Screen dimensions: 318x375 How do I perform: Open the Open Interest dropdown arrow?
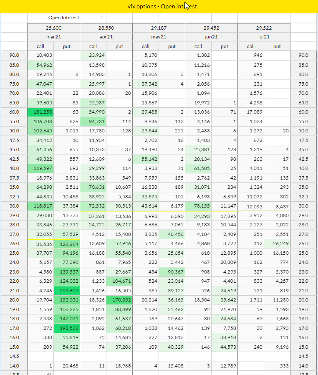[x=102, y=18]
